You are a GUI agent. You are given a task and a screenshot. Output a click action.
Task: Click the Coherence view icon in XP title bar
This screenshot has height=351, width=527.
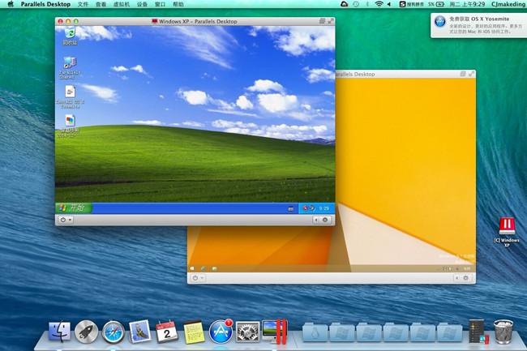(322, 21)
